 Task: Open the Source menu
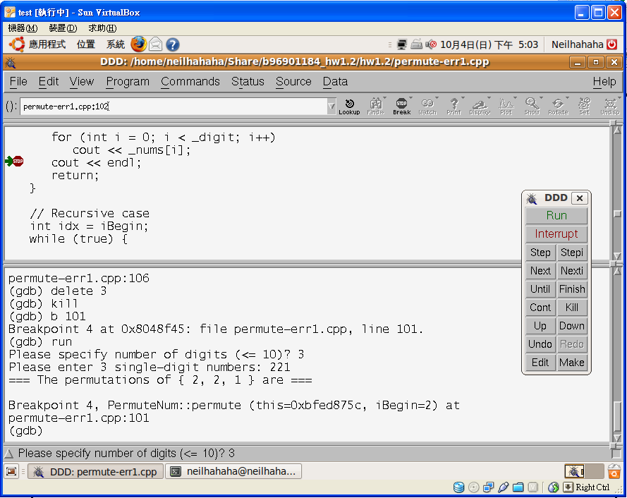point(293,82)
